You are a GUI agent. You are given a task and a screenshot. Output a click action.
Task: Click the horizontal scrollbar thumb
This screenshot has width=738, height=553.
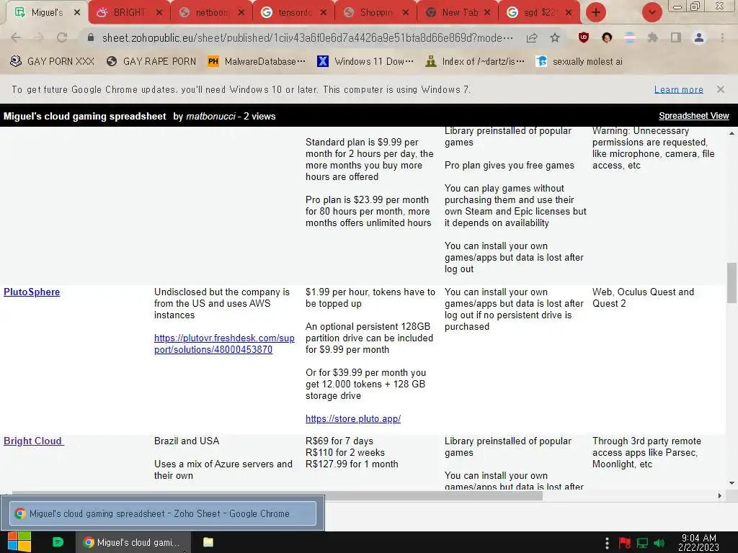tap(277, 495)
